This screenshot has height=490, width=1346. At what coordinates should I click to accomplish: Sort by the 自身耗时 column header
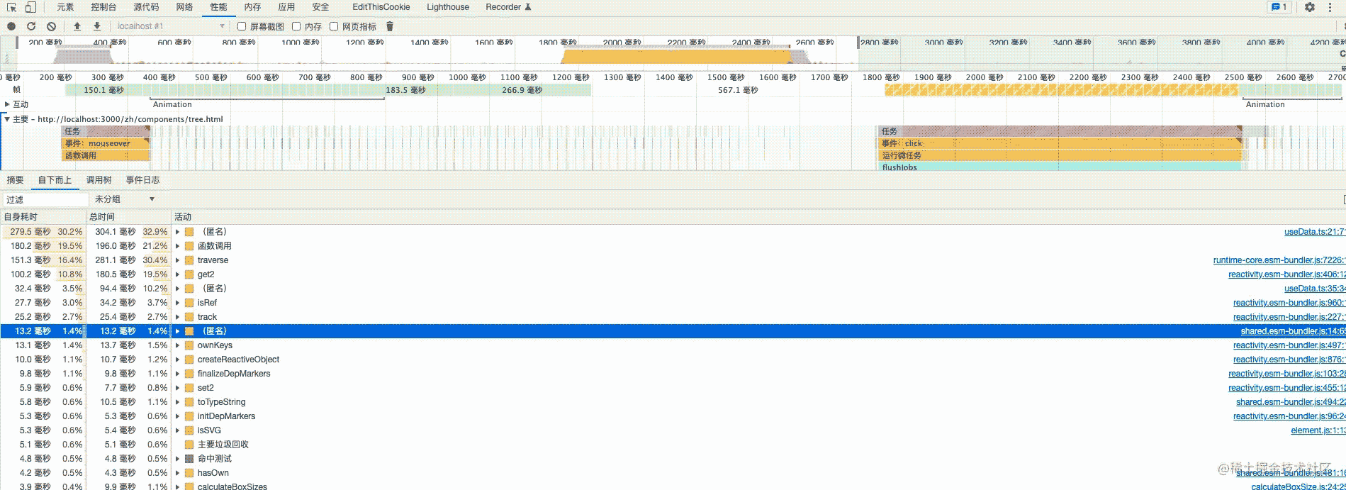[43, 217]
